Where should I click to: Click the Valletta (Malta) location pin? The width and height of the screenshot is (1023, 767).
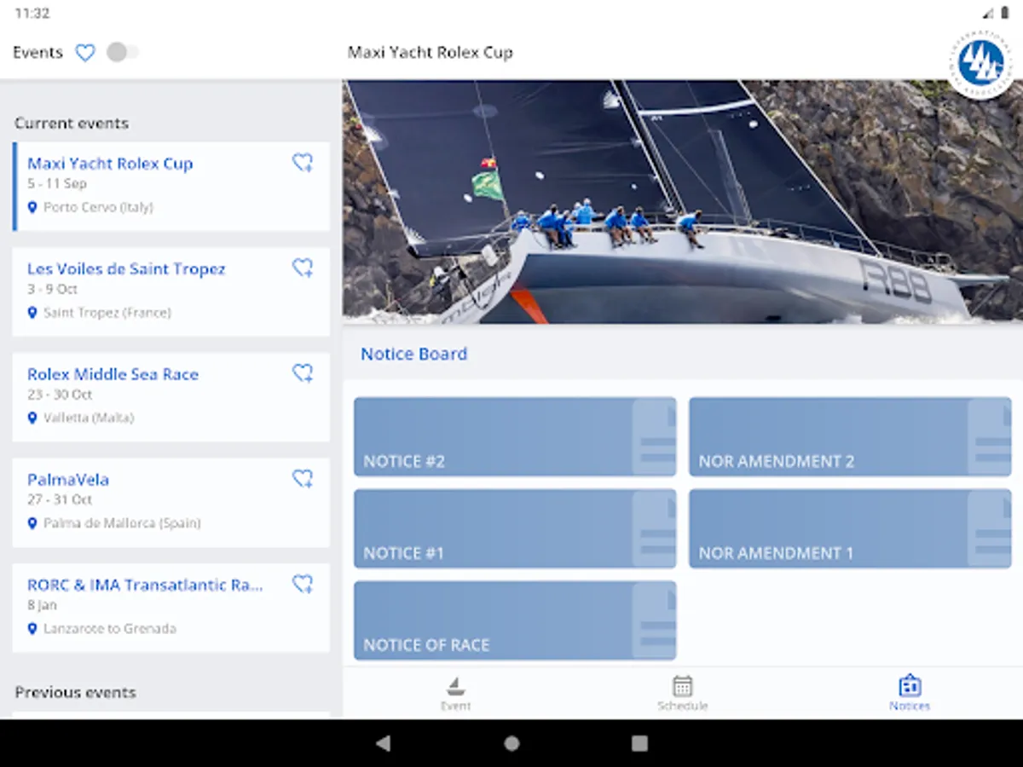coord(32,418)
